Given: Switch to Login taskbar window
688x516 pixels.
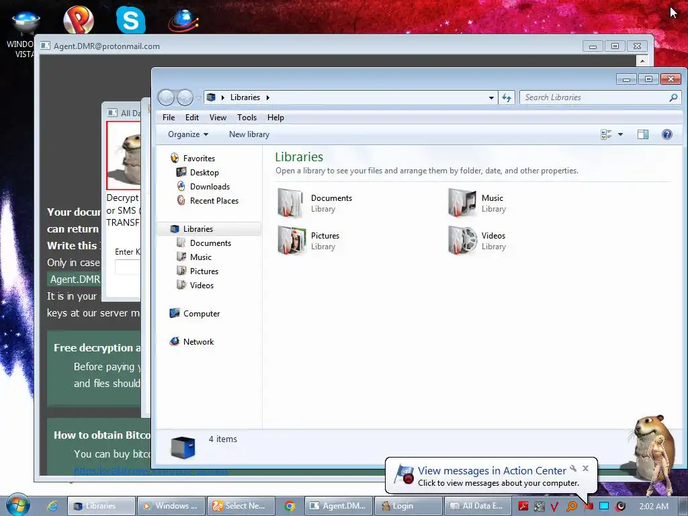Looking at the screenshot, I should [x=408, y=506].
